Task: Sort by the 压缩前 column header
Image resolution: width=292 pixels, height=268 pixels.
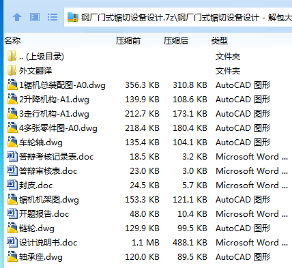Action: (x=128, y=41)
